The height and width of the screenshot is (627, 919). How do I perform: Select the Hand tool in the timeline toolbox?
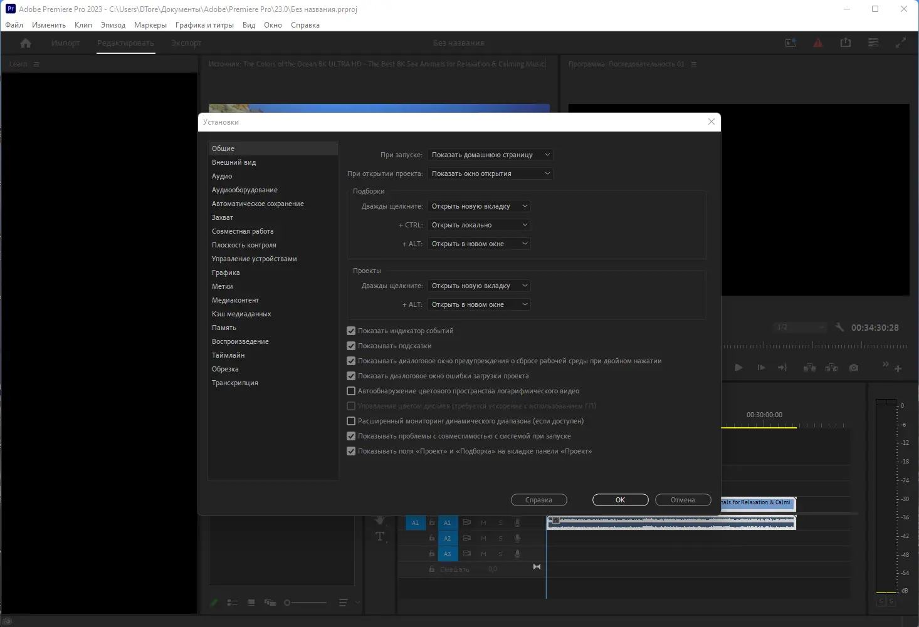pyautogui.click(x=380, y=520)
